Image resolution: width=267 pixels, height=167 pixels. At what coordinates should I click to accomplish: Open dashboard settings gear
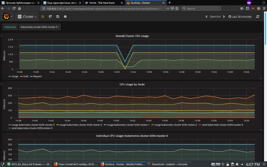tap(65, 16)
